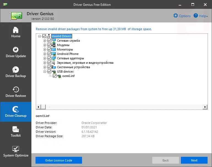Expand the Мониторы node
This screenshot has width=212, height=167.
[x=45, y=49]
